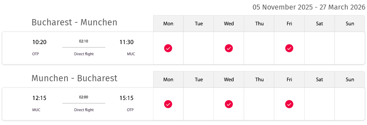Click Wednesday checkmark for Bucharest - Munchen flight
Viewport: 367px width, 125px height.
coord(229,48)
